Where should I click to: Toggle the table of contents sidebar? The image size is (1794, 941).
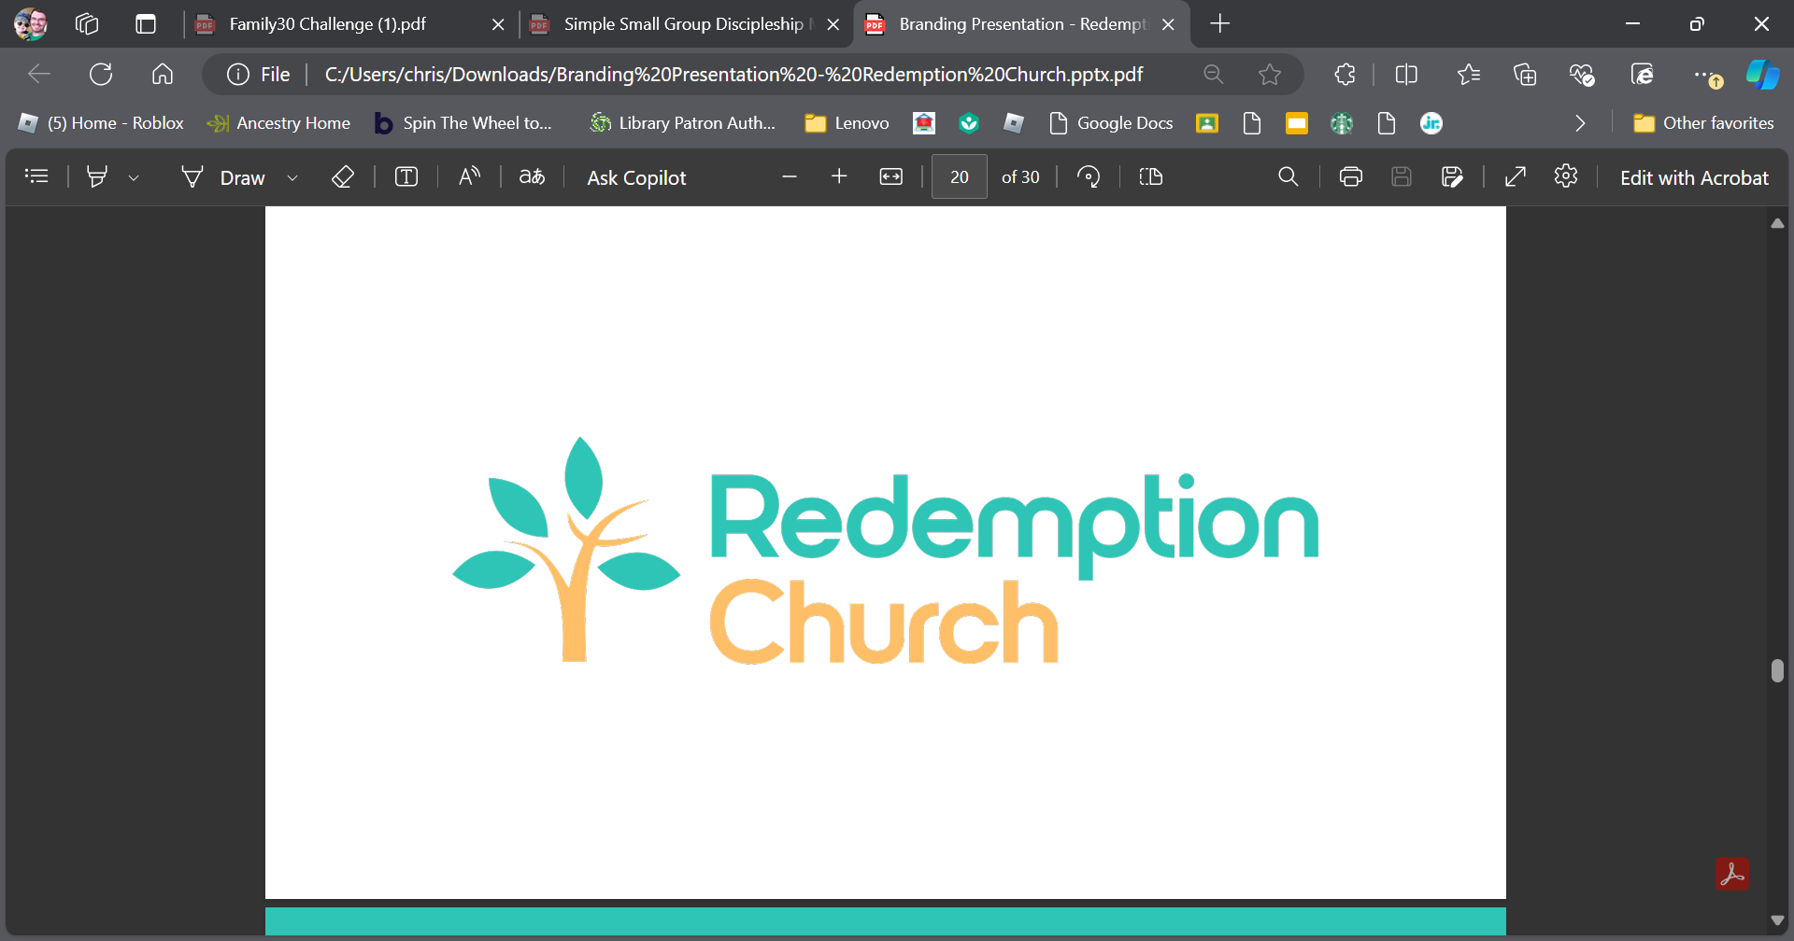point(36,176)
